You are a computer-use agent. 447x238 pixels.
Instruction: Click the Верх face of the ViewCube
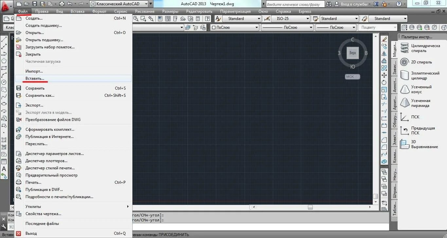click(x=352, y=53)
